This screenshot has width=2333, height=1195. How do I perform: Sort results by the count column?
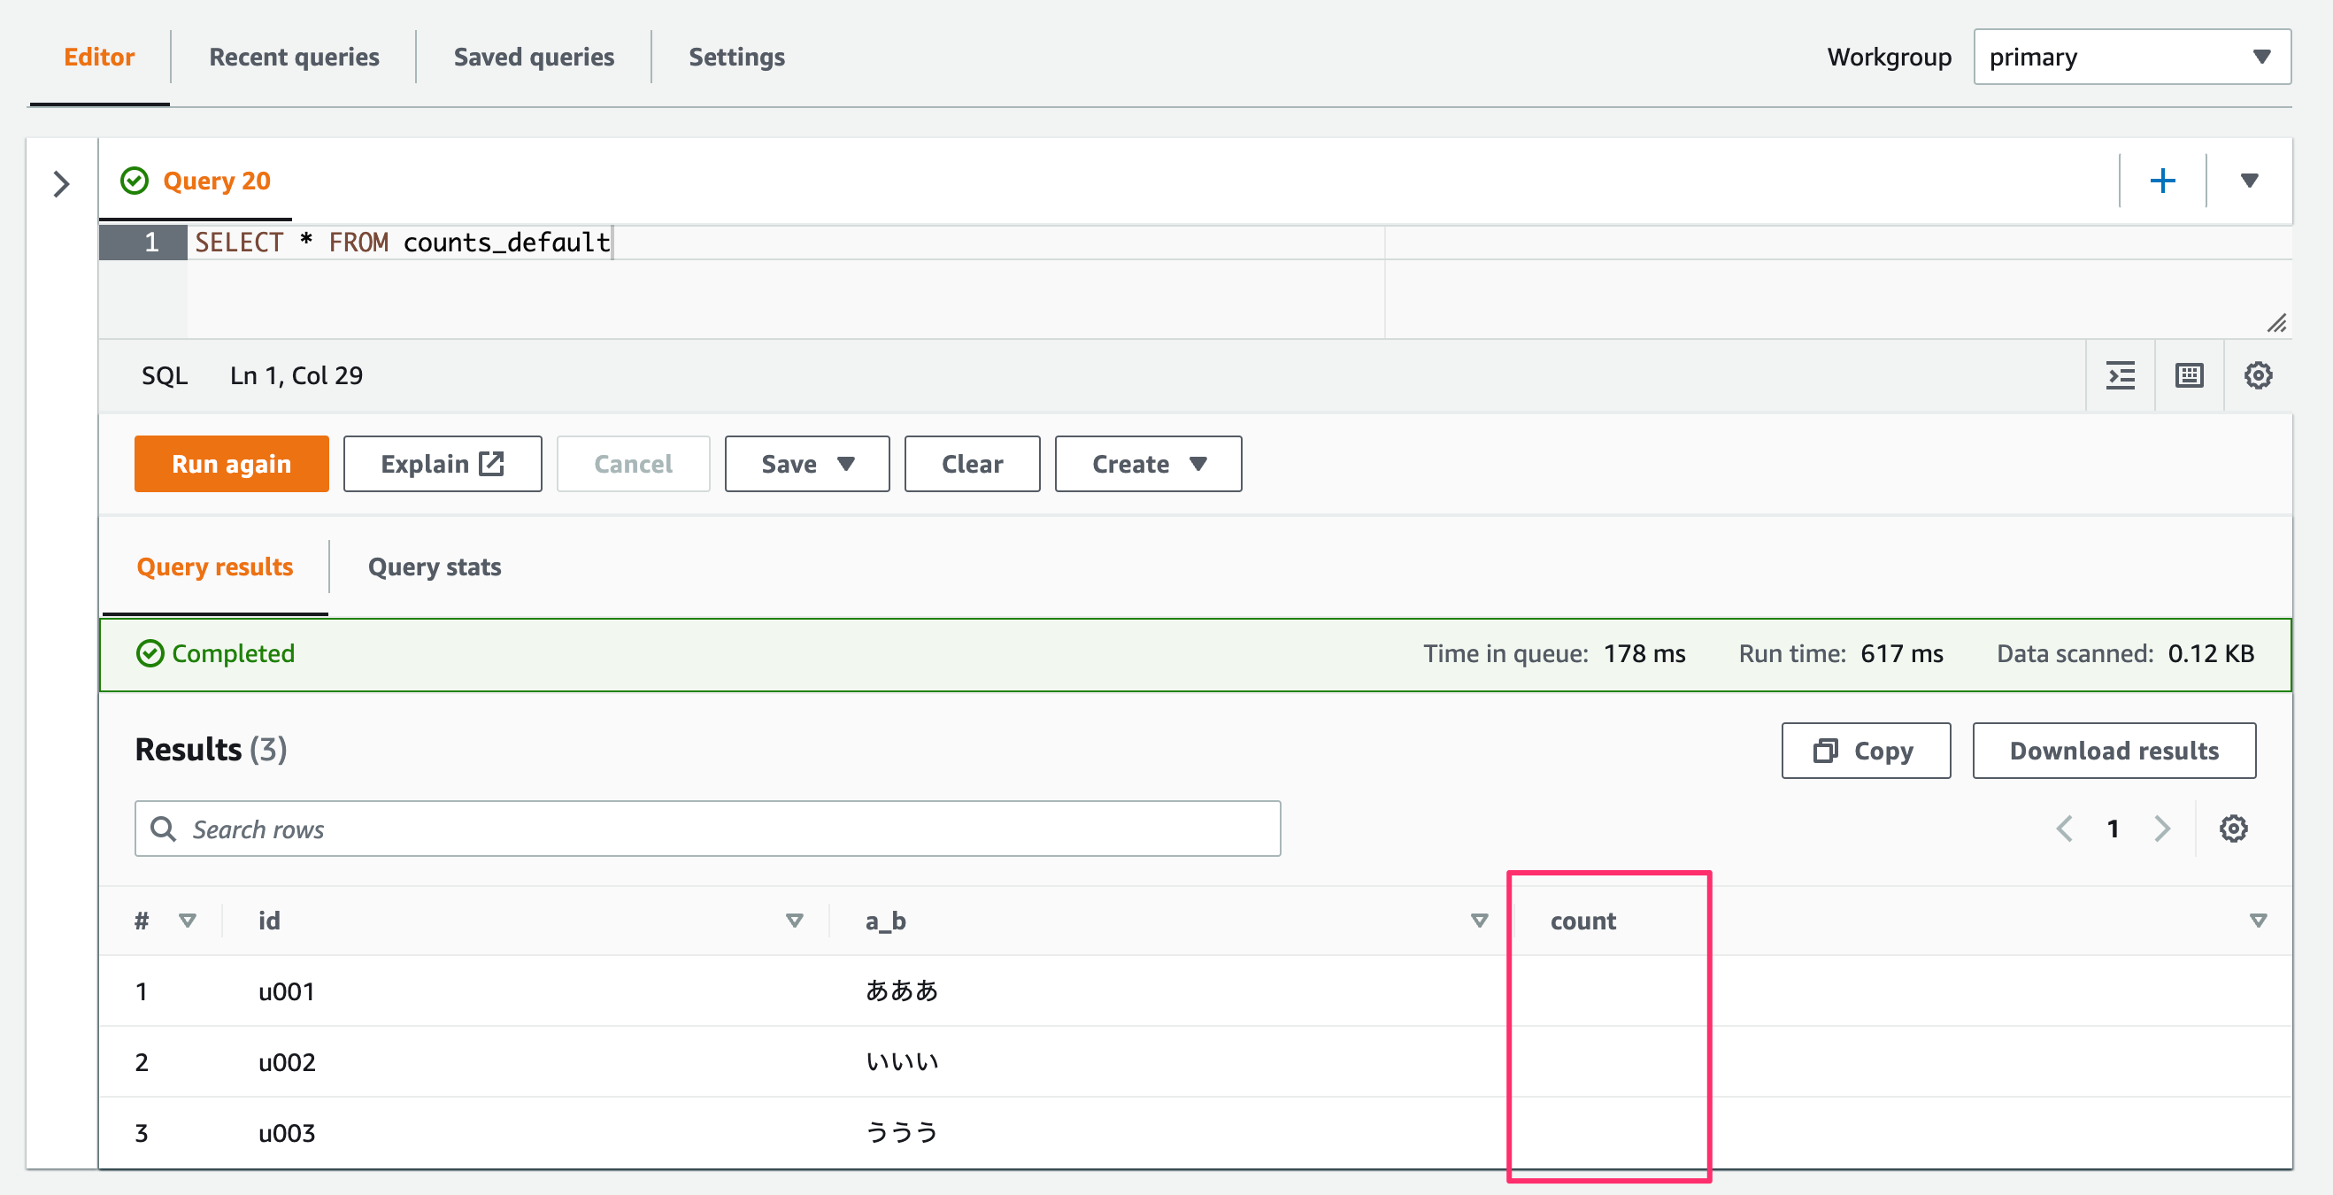click(2258, 921)
